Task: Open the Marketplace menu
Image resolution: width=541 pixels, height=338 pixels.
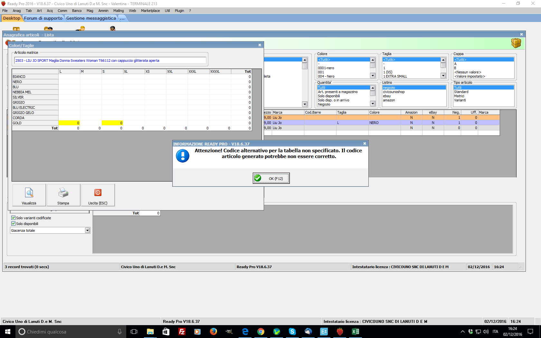Action: pos(150,11)
